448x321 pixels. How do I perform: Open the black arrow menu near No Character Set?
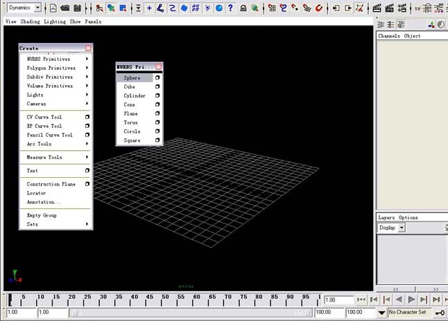click(x=381, y=313)
